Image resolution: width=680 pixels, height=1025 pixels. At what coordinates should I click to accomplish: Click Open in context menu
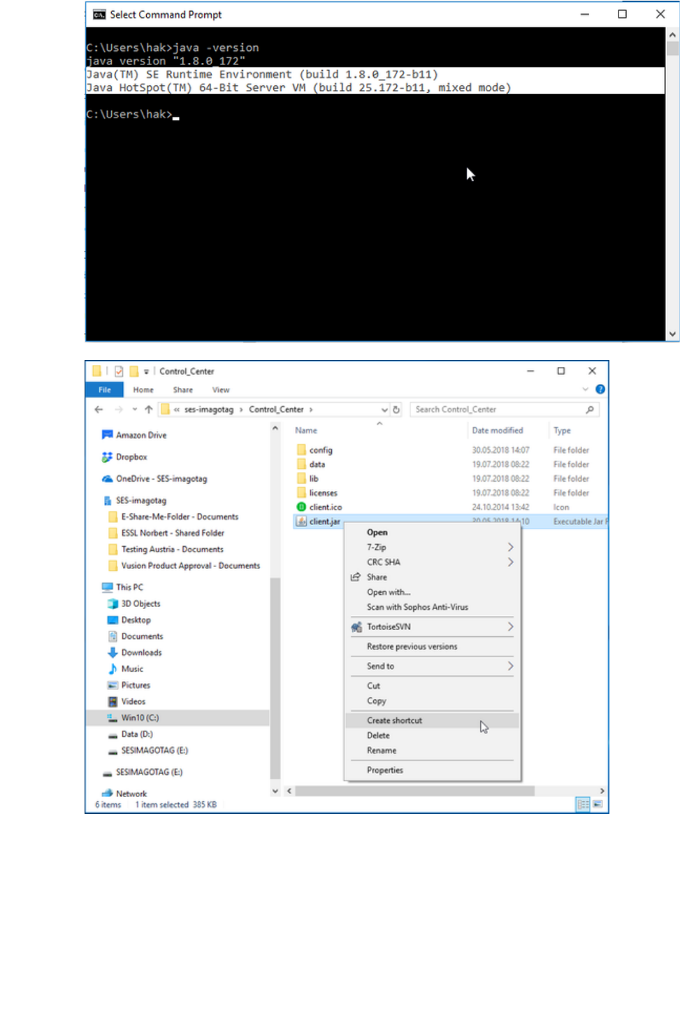coord(433,532)
